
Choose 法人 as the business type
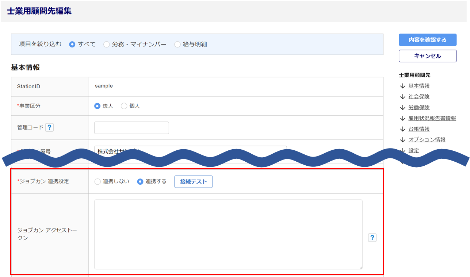(97, 106)
